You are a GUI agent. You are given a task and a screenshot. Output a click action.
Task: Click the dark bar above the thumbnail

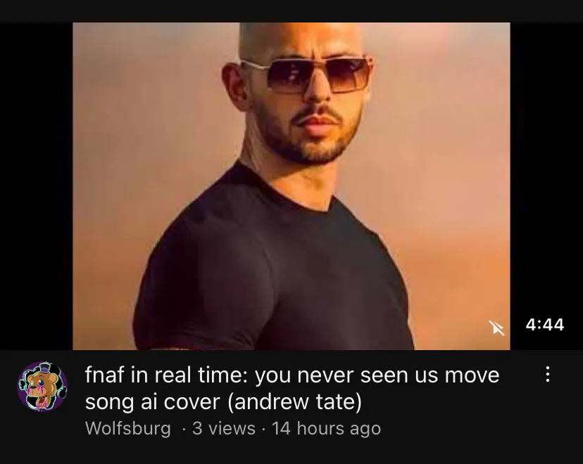point(291,11)
